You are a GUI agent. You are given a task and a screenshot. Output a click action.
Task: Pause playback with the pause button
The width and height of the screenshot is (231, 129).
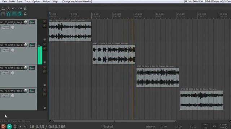coord(25,126)
